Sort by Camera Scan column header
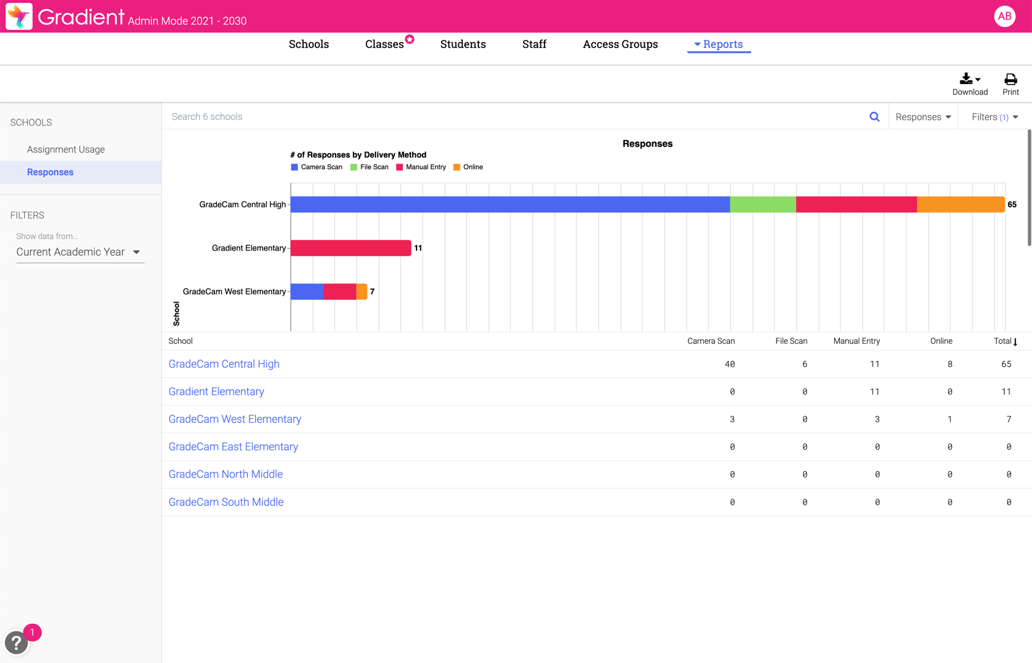Image resolution: width=1032 pixels, height=663 pixels. pyautogui.click(x=710, y=341)
